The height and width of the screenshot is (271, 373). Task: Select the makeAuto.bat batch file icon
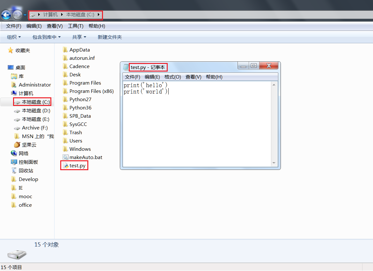[65, 157]
